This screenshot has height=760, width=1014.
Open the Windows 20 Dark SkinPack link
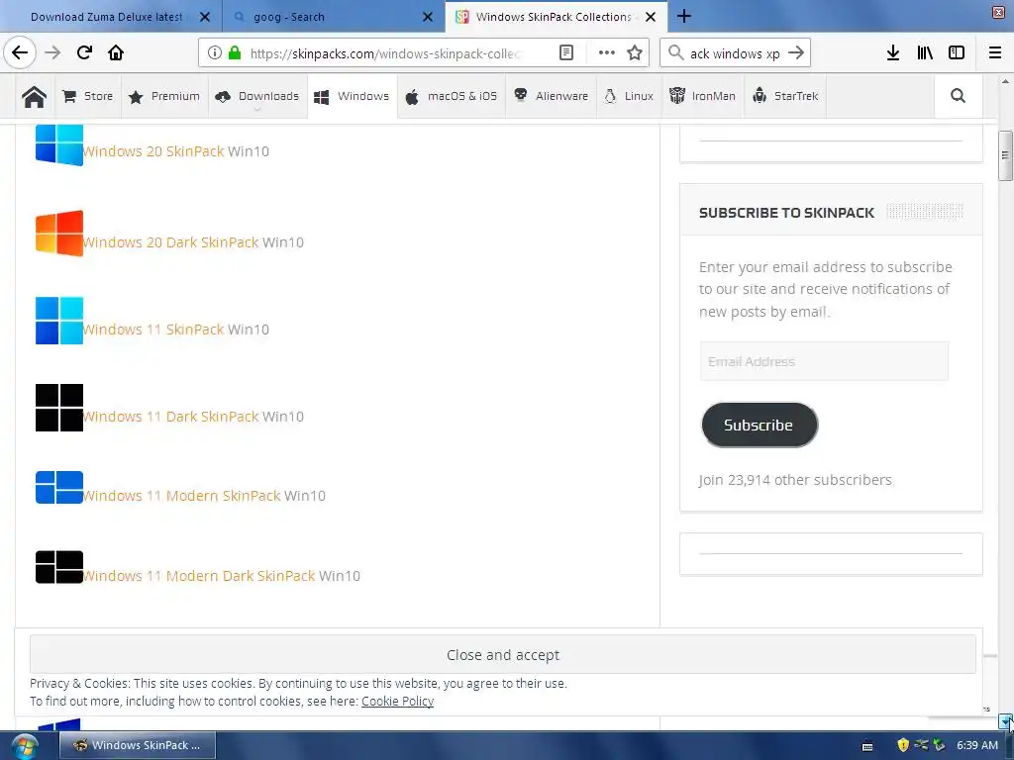170,242
